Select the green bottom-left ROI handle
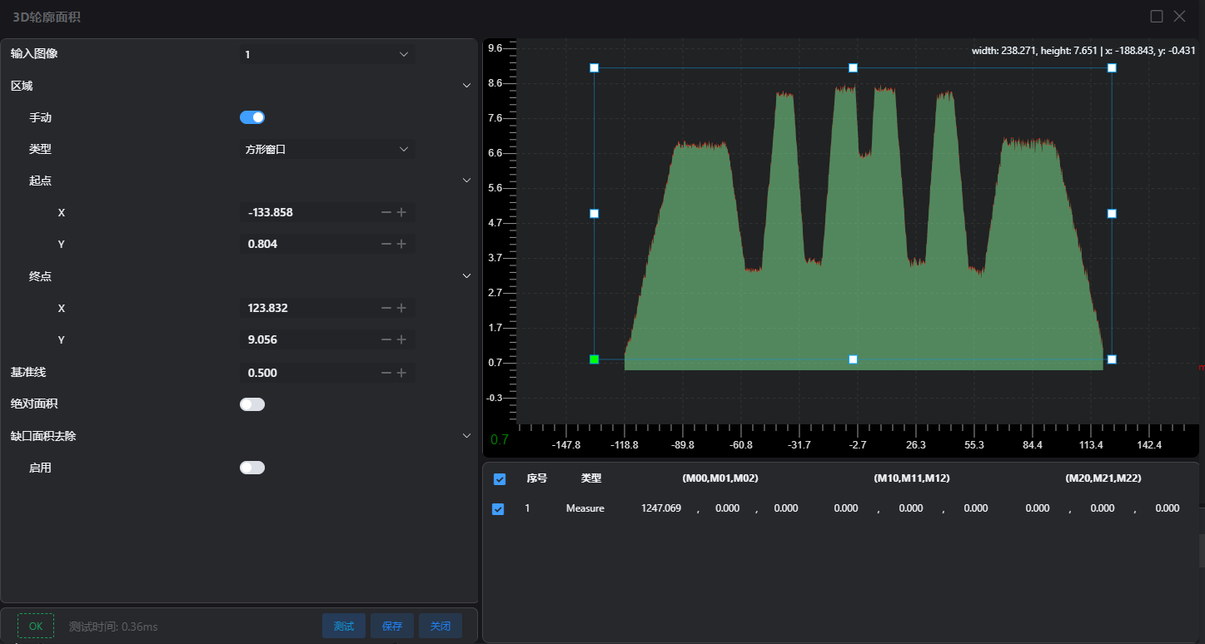Image resolution: width=1205 pixels, height=644 pixels. point(594,359)
